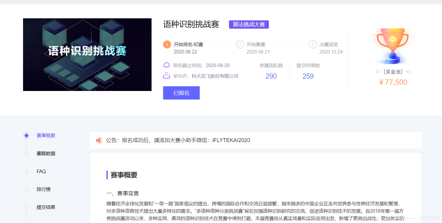Click the 算法挑战大赛 tag
The image size is (442, 223).
tap(249, 25)
